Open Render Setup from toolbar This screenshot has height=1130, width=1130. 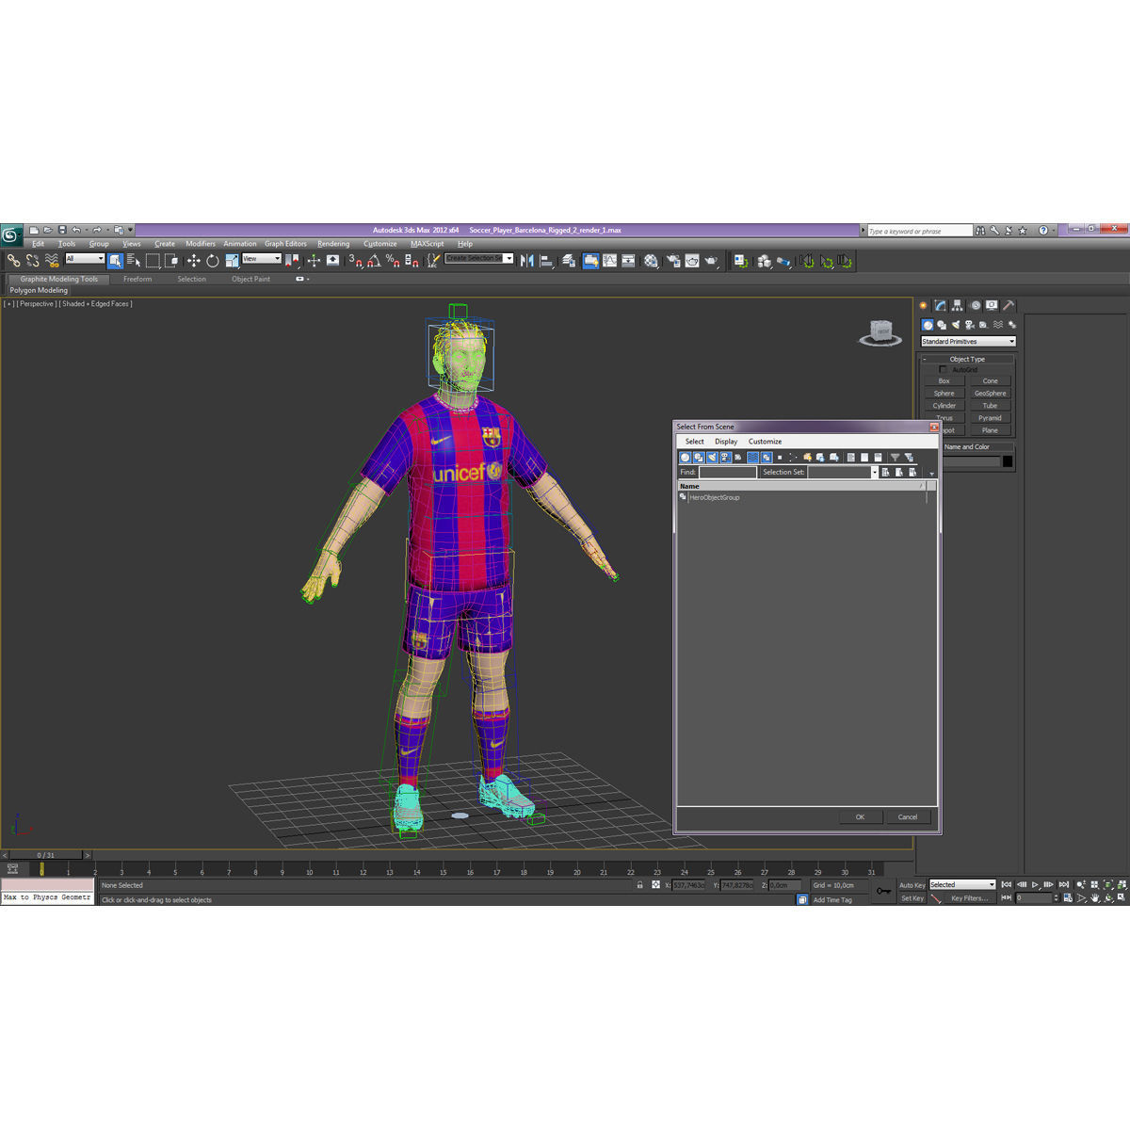coord(672,261)
